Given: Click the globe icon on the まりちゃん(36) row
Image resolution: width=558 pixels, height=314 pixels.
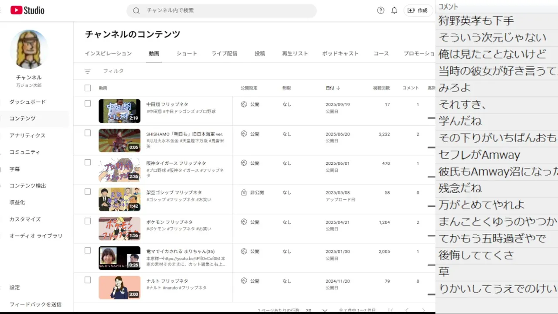Looking at the screenshot, I should [244, 251].
